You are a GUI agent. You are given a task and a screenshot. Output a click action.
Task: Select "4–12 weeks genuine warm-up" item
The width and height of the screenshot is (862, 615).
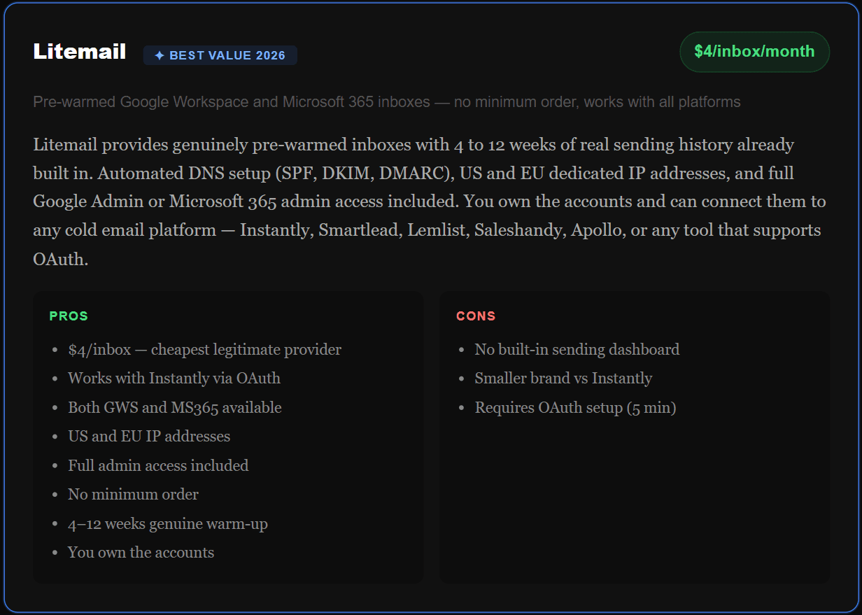click(168, 523)
